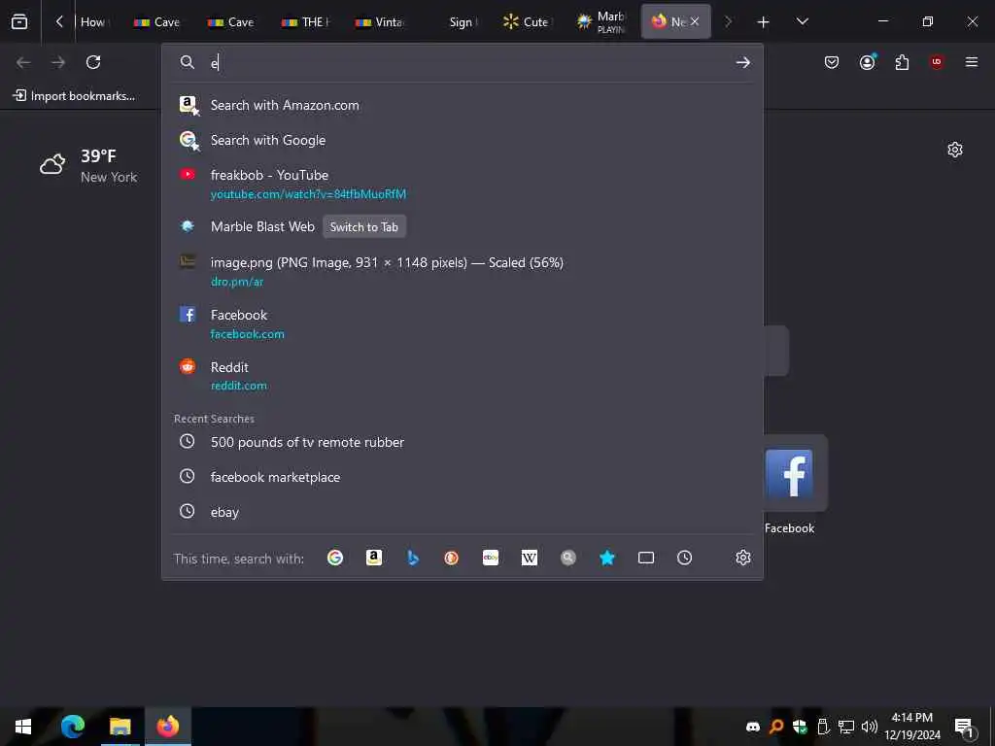
Task: Open search settings gear in dropdown
Action: point(743,558)
